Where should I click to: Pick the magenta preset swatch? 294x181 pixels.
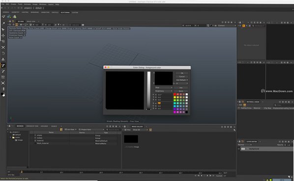[175, 112]
